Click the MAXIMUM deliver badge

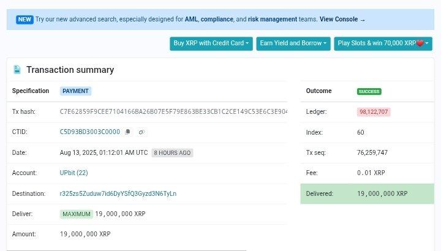click(77, 214)
